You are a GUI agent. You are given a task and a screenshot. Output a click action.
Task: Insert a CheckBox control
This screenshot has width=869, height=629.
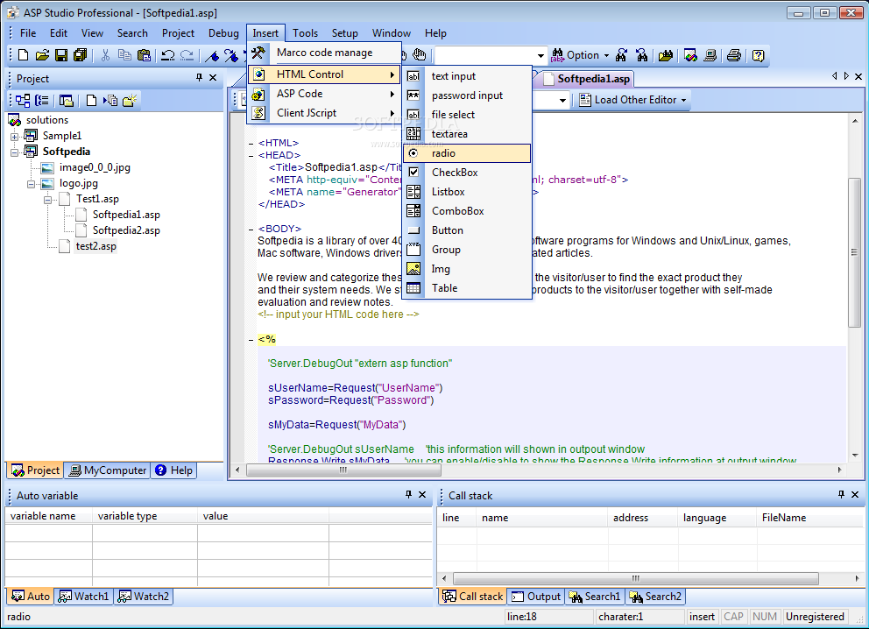click(467, 173)
